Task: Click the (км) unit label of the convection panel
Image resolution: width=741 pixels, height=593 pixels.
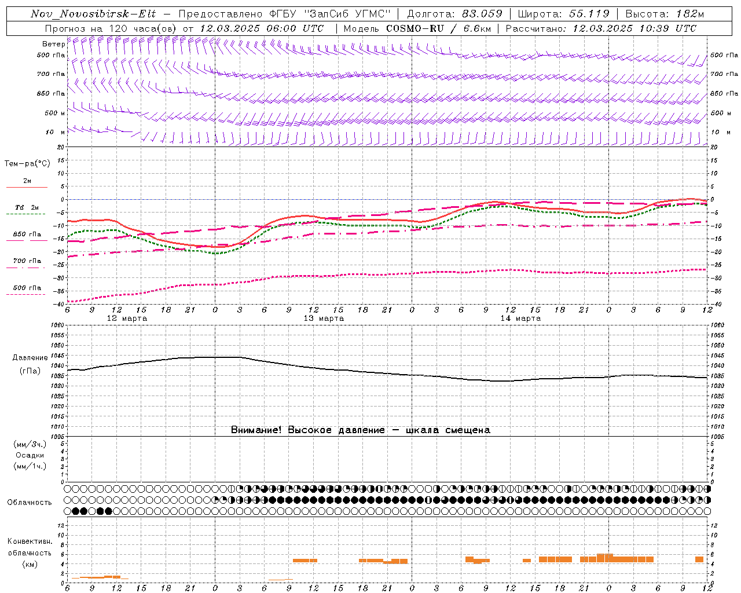Action: [30, 563]
